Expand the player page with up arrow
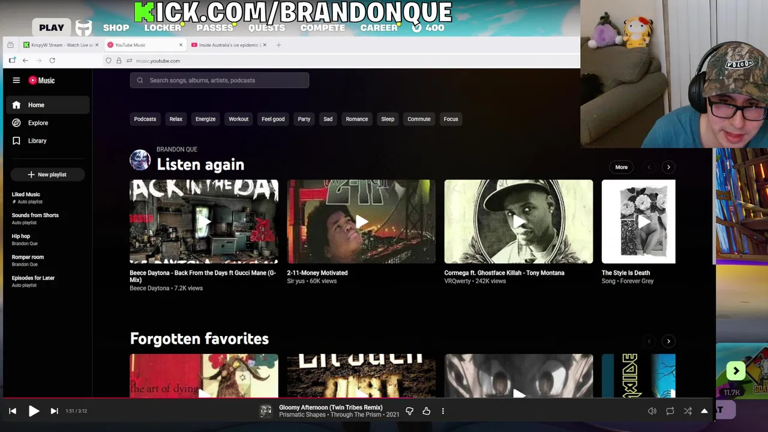768x432 pixels. (x=704, y=411)
